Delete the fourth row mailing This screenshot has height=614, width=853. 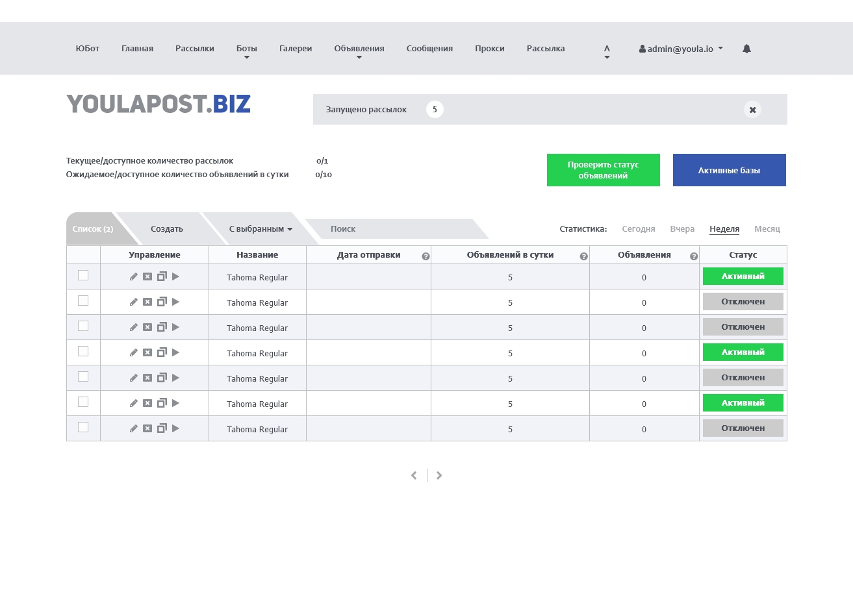[x=147, y=352]
